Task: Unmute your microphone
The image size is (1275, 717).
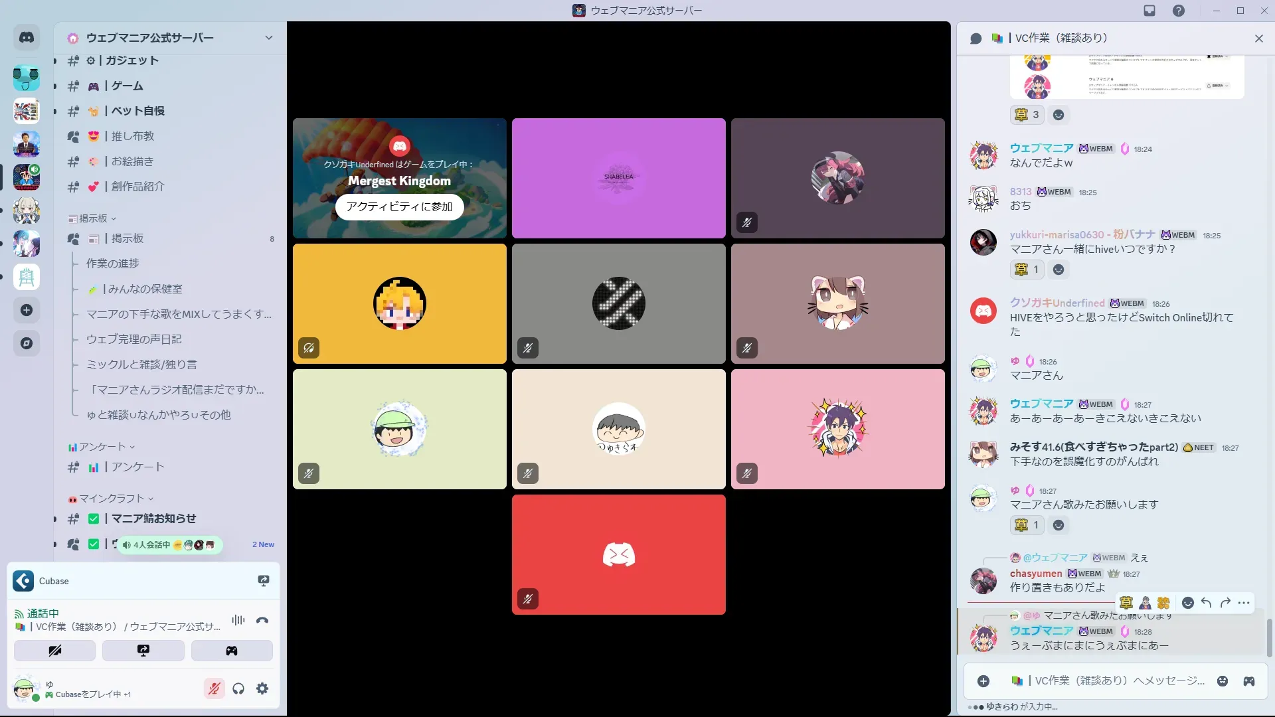Action: pyautogui.click(x=214, y=688)
